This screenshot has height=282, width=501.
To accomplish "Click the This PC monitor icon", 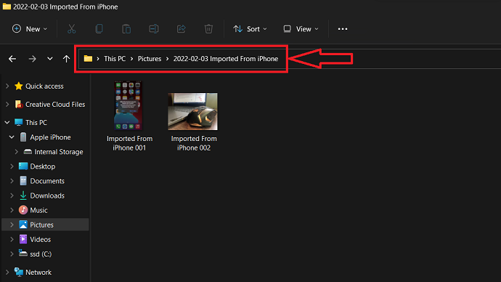I will coord(19,122).
